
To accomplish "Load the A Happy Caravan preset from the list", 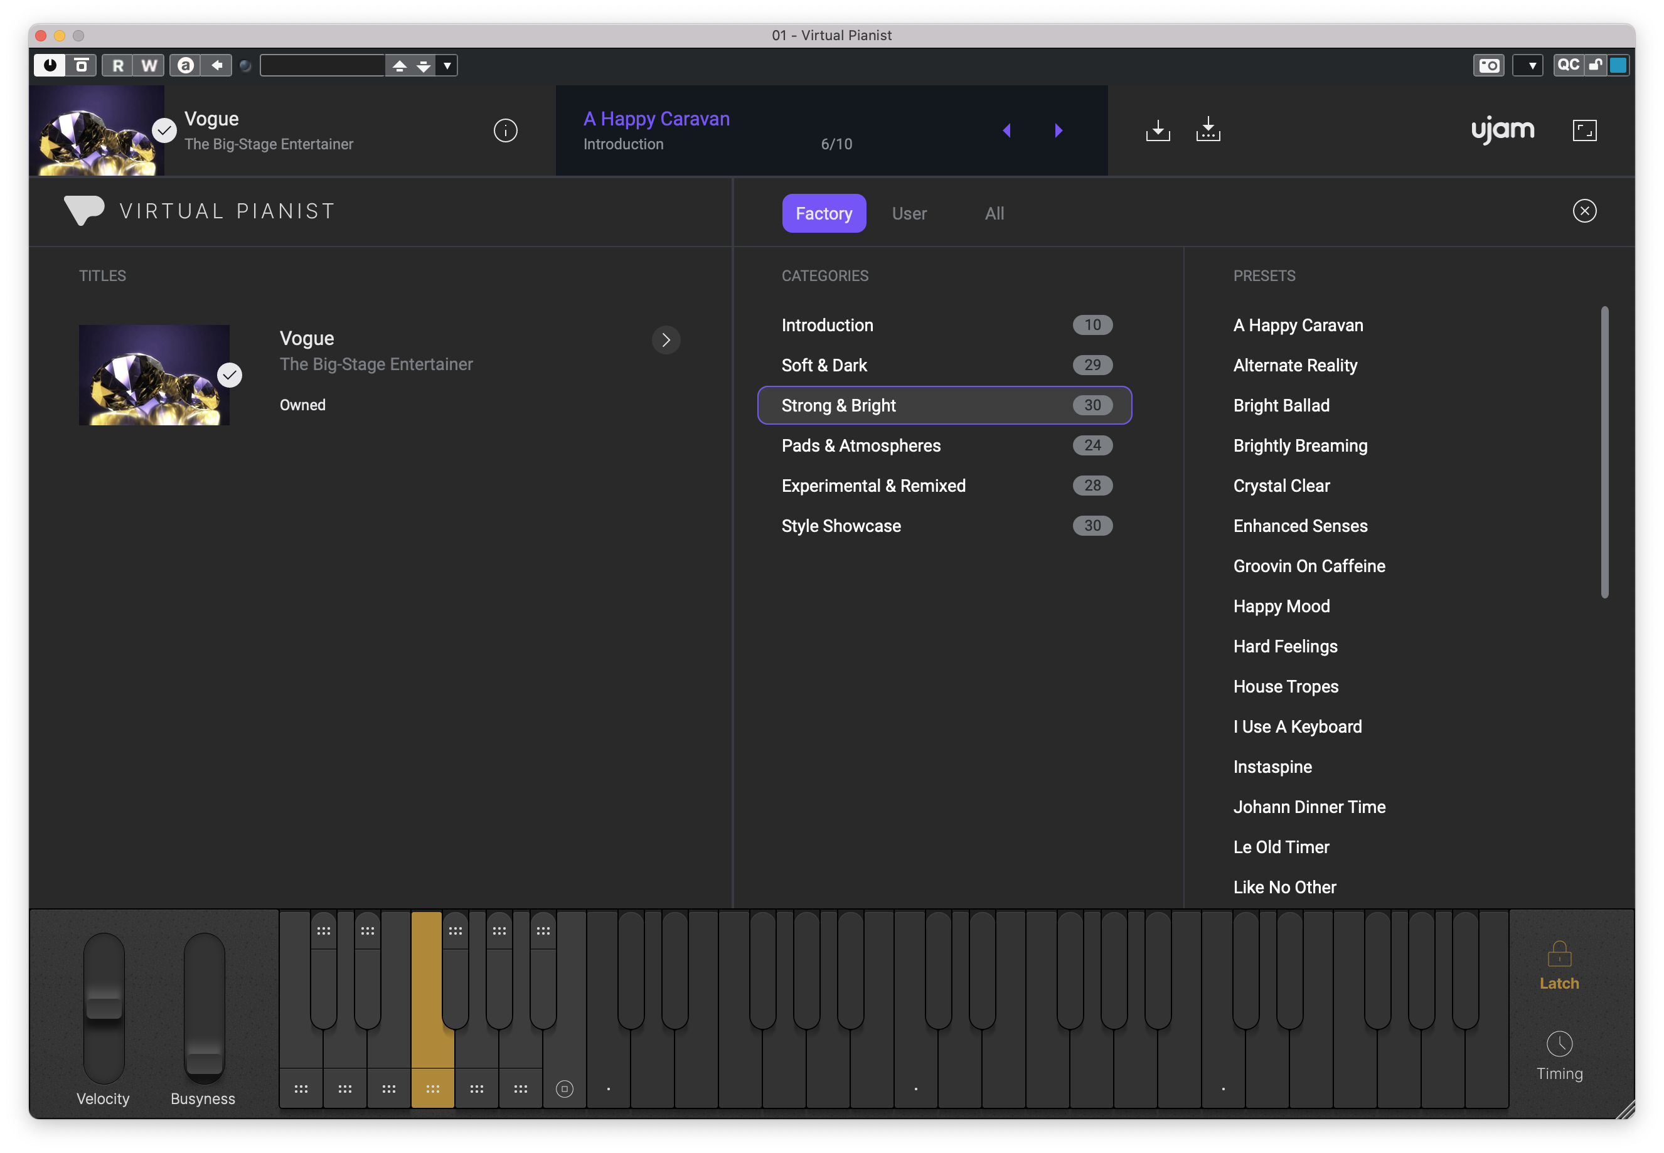I will pyautogui.click(x=1298, y=325).
